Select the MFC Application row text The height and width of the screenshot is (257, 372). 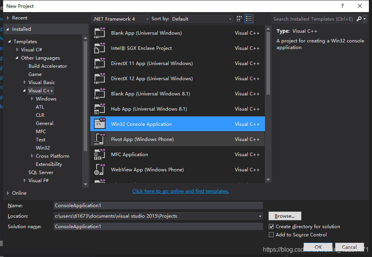click(x=130, y=154)
